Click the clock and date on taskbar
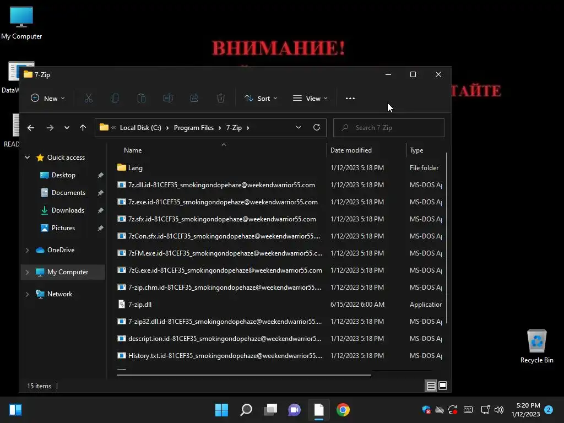This screenshot has width=564, height=423. (525, 410)
